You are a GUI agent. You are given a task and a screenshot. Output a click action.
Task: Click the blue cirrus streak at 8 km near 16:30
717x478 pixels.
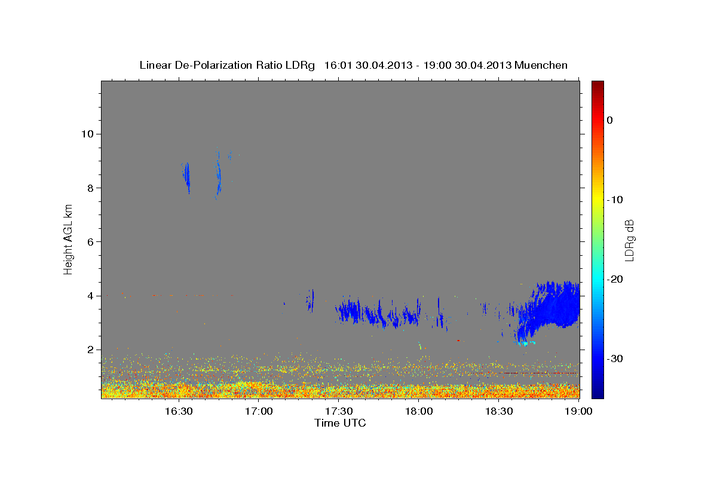click(x=186, y=177)
